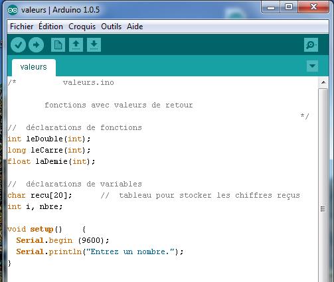This screenshot has width=334, height=282.
Task: Click in the line 'long leCarre(int);'
Action: (49, 150)
